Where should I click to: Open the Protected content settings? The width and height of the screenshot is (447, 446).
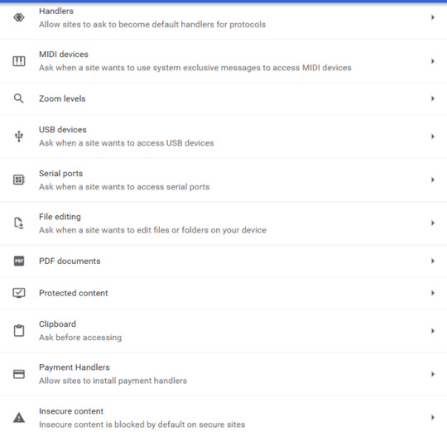pyautogui.click(x=223, y=293)
